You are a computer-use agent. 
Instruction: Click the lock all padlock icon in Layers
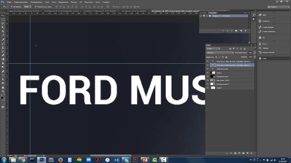226,57
